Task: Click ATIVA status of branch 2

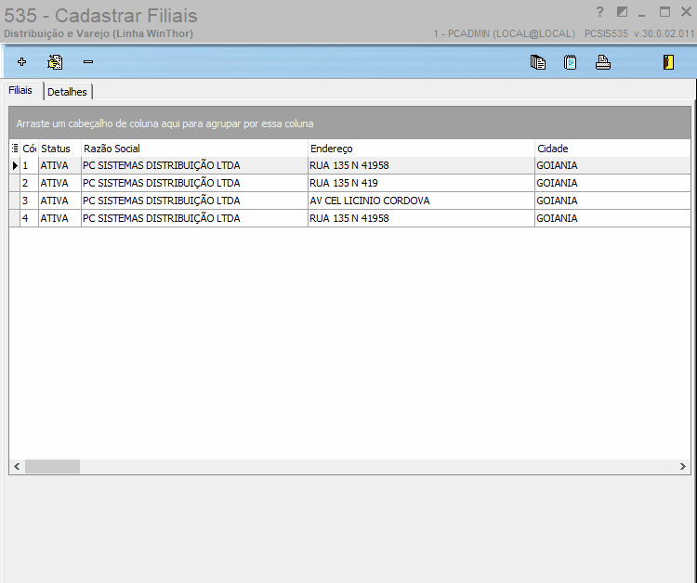Action: 59,183
